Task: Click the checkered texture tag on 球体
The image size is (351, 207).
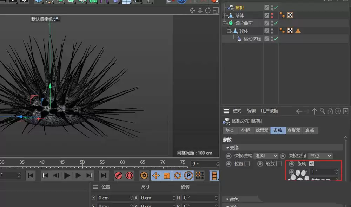Action: 290,15
